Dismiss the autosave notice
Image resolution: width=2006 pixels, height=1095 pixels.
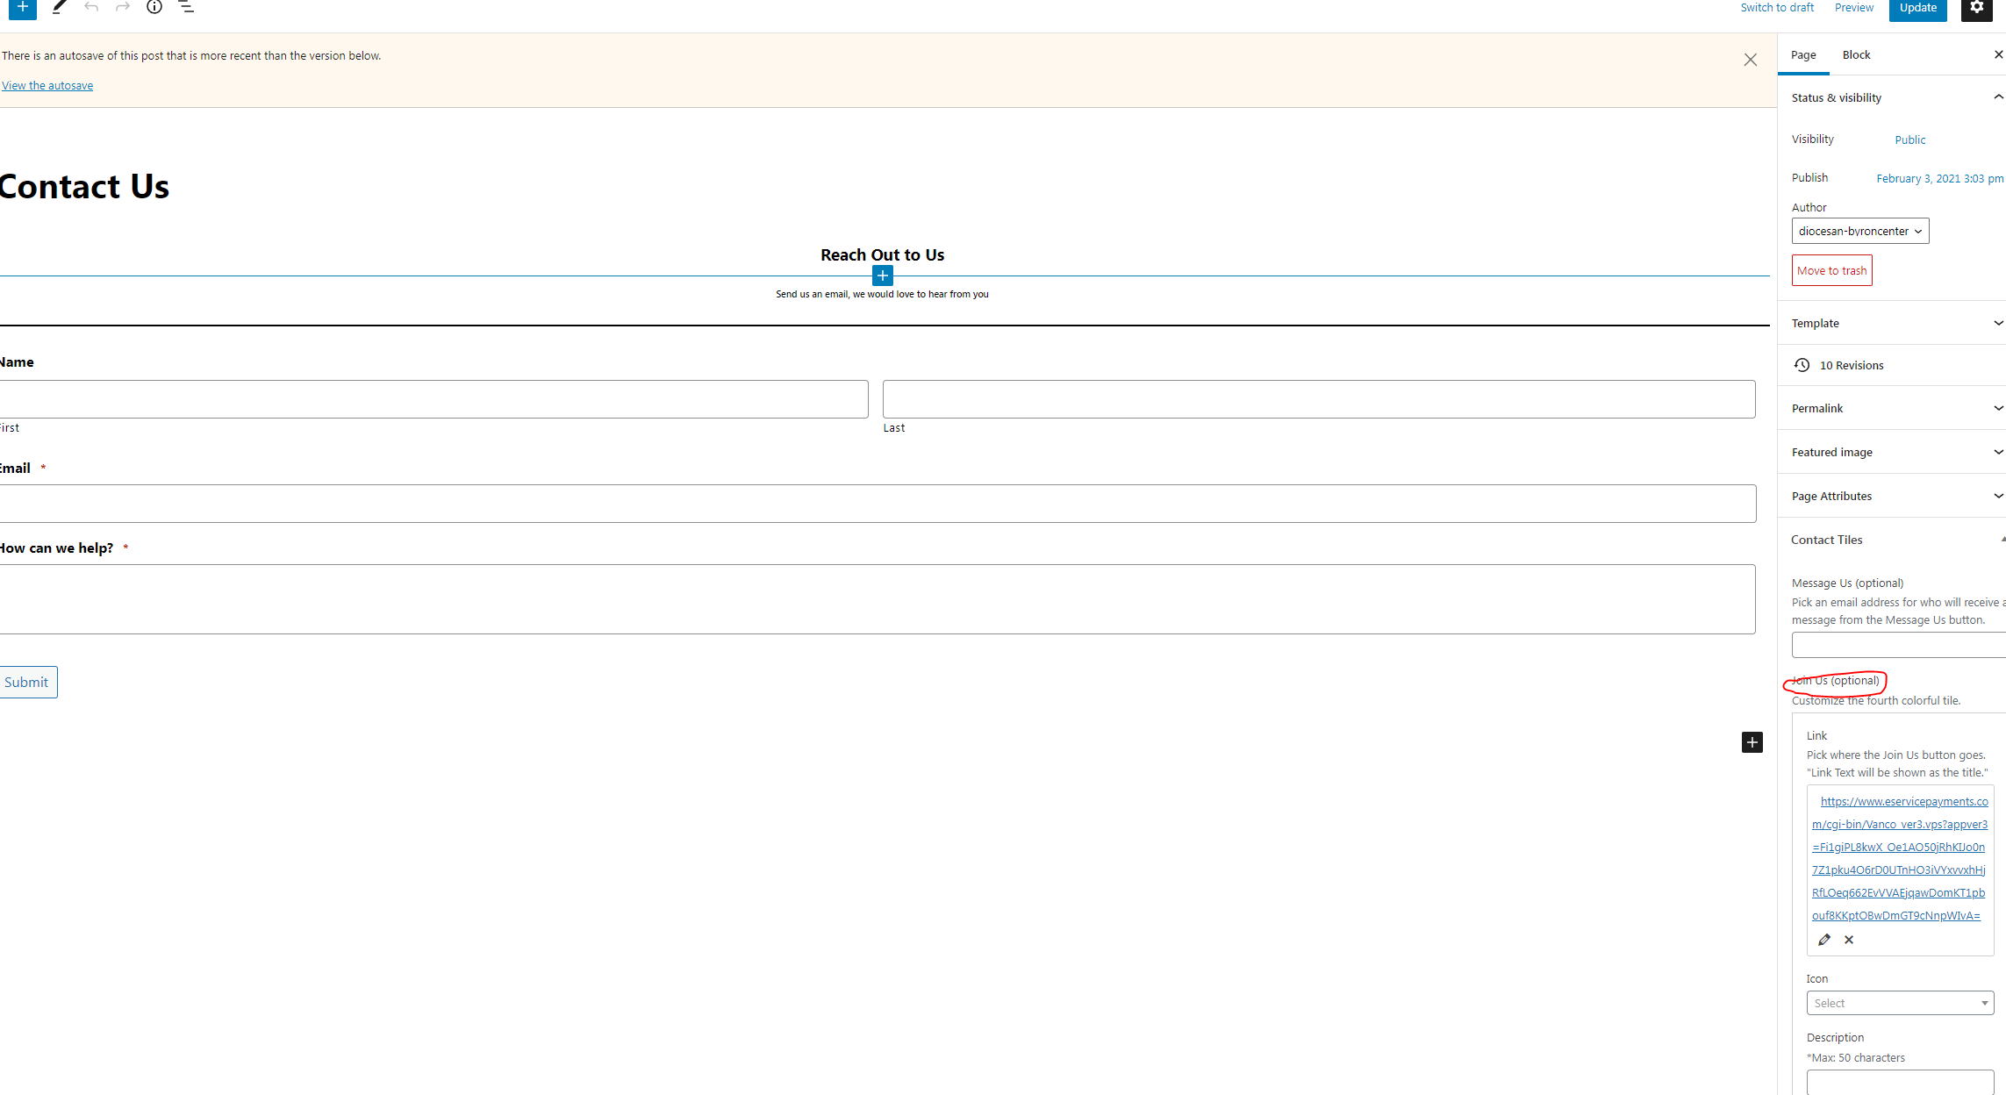click(1750, 60)
